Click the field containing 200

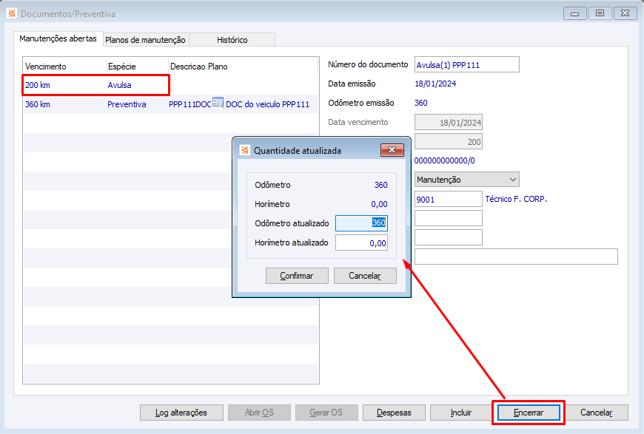coord(449,142)
